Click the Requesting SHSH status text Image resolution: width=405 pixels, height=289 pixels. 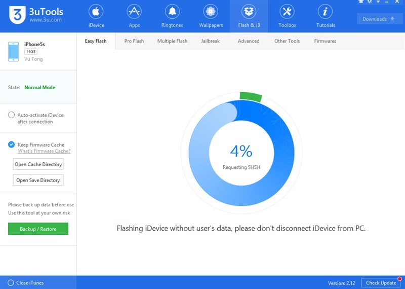pyautogui.click(x=241, y=167)
